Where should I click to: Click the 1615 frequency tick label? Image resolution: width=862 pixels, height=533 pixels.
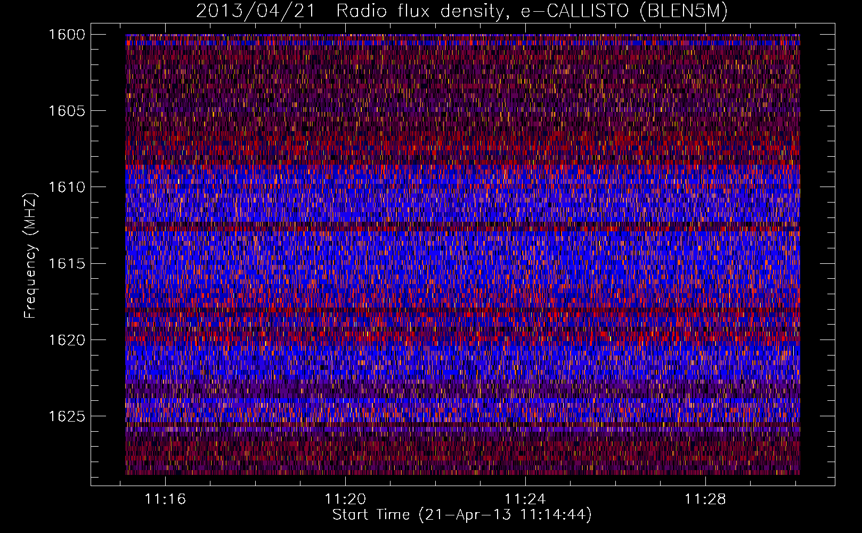(x=67, y=264)
